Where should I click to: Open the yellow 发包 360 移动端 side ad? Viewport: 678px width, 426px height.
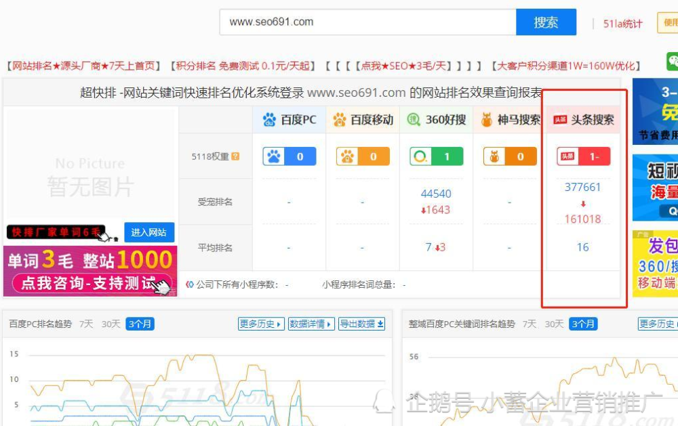click(655, 263)
